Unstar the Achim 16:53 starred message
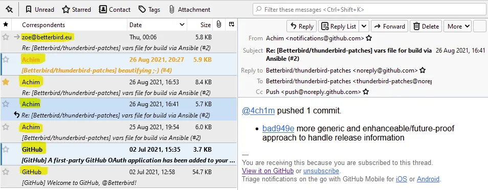 pos(6,82)
